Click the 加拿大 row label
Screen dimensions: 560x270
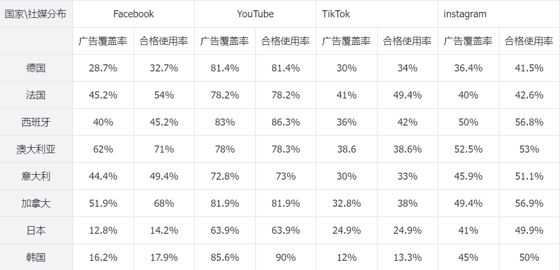(36, 203)
